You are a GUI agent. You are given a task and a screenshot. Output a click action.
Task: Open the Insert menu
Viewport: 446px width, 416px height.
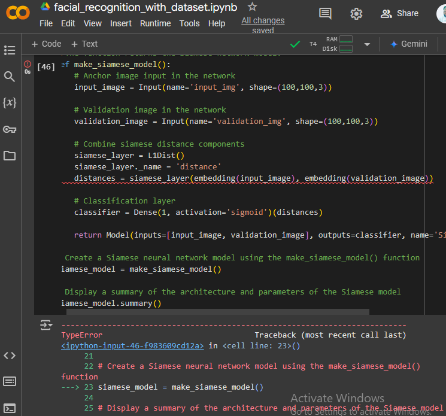pyautogui.click(x=120, y=23)
